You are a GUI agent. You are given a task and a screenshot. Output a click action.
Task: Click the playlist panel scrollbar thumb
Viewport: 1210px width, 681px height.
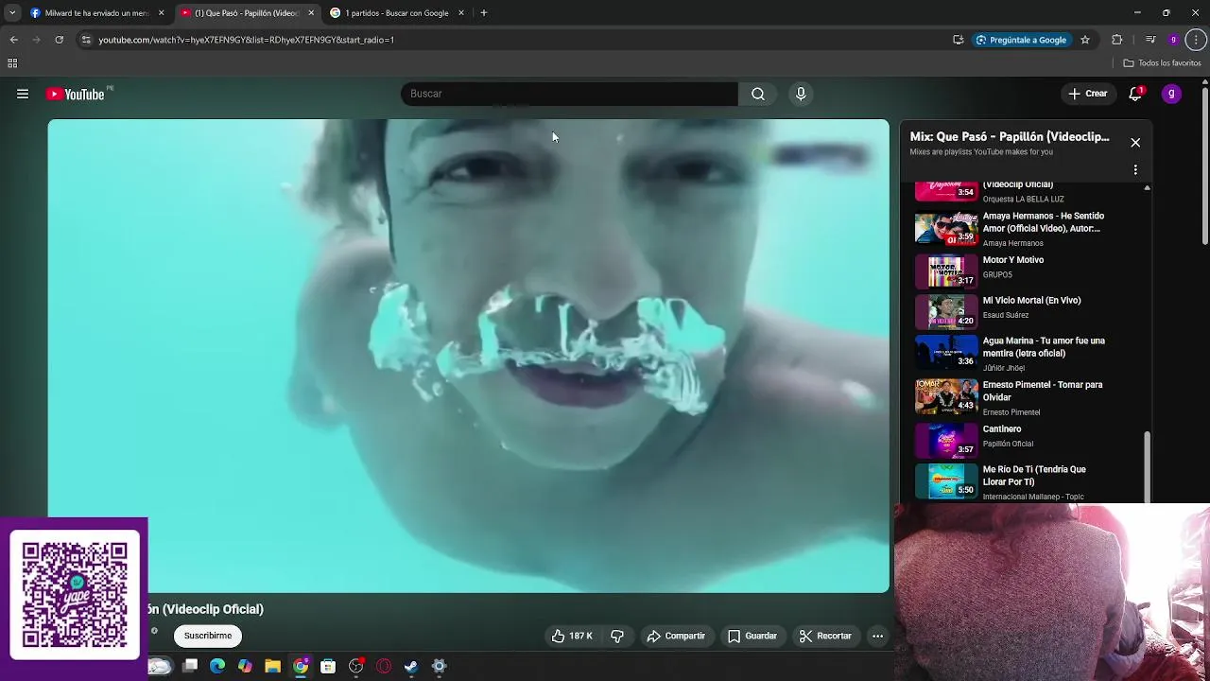1148,467
